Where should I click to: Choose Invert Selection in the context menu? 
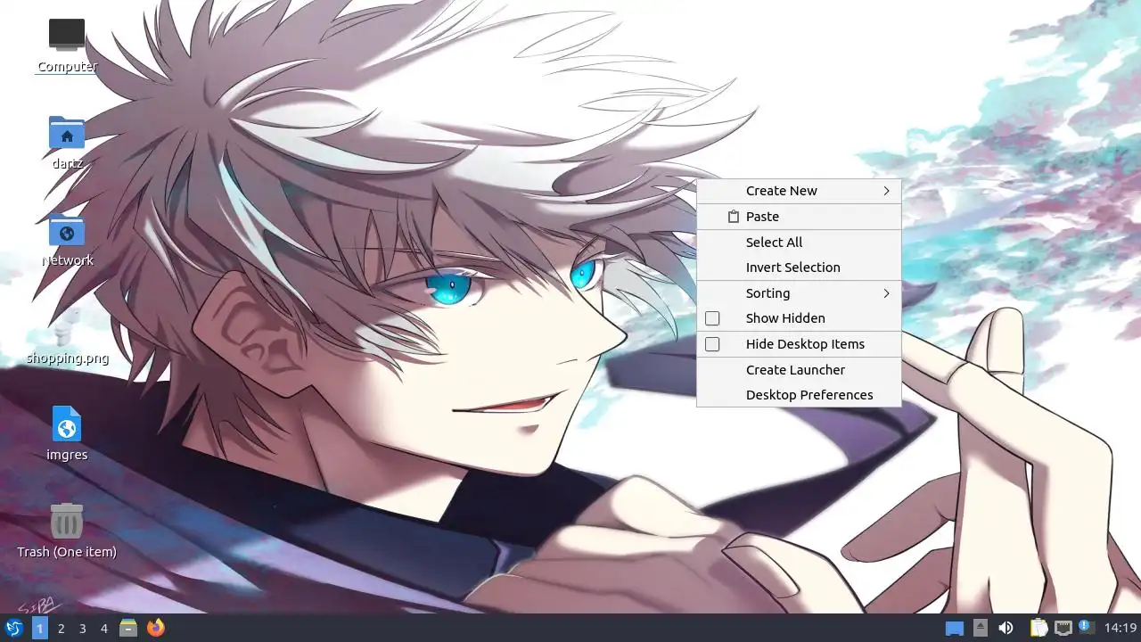point(799,267)
